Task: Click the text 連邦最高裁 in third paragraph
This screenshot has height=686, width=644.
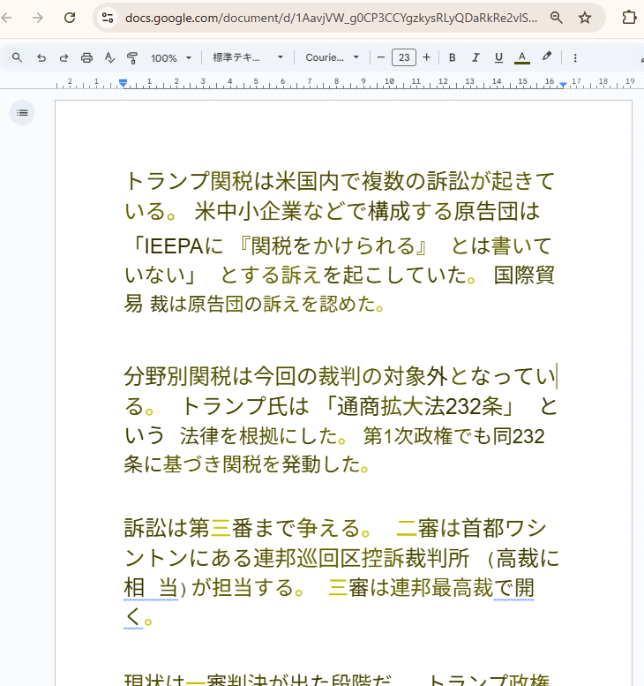Action: point(441,588)
